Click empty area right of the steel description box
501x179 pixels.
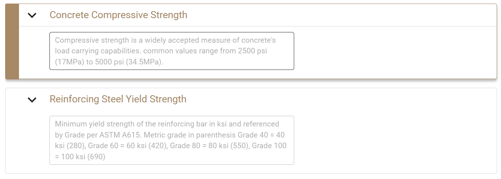tap(395, 140)
